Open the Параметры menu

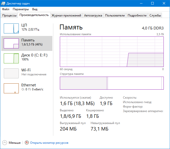coord(21,9)
